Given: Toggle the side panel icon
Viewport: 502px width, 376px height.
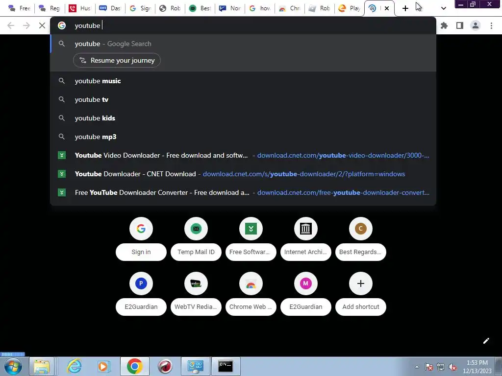Looking at the screenshot, I should point(460,25).
